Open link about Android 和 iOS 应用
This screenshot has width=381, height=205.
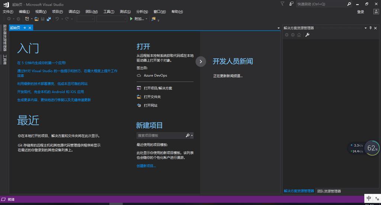pyautogui.click(x=51, y=92)
